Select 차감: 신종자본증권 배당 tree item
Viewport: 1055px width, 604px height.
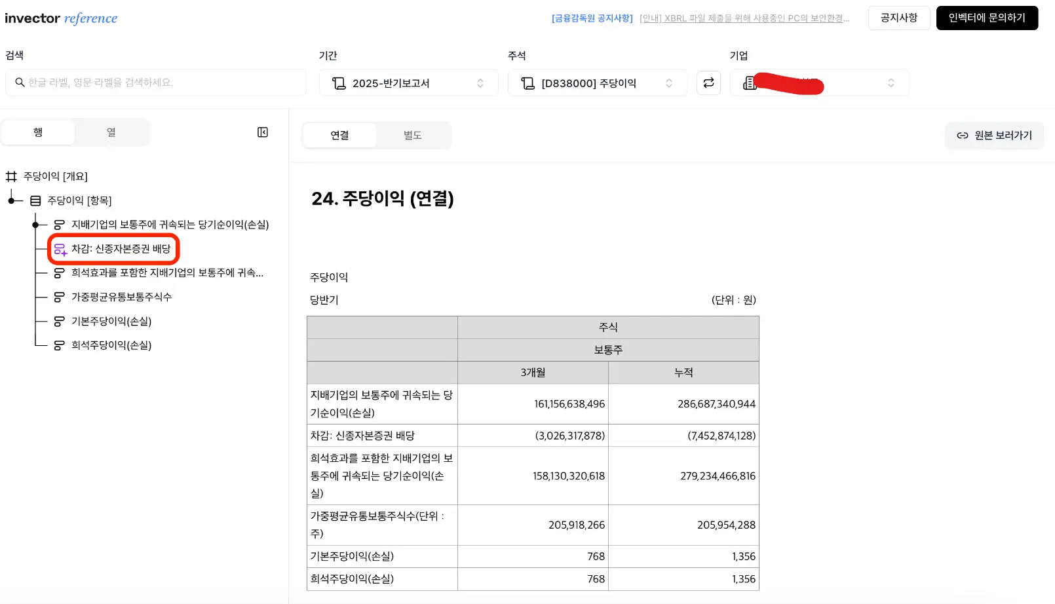tap(121, 249)
